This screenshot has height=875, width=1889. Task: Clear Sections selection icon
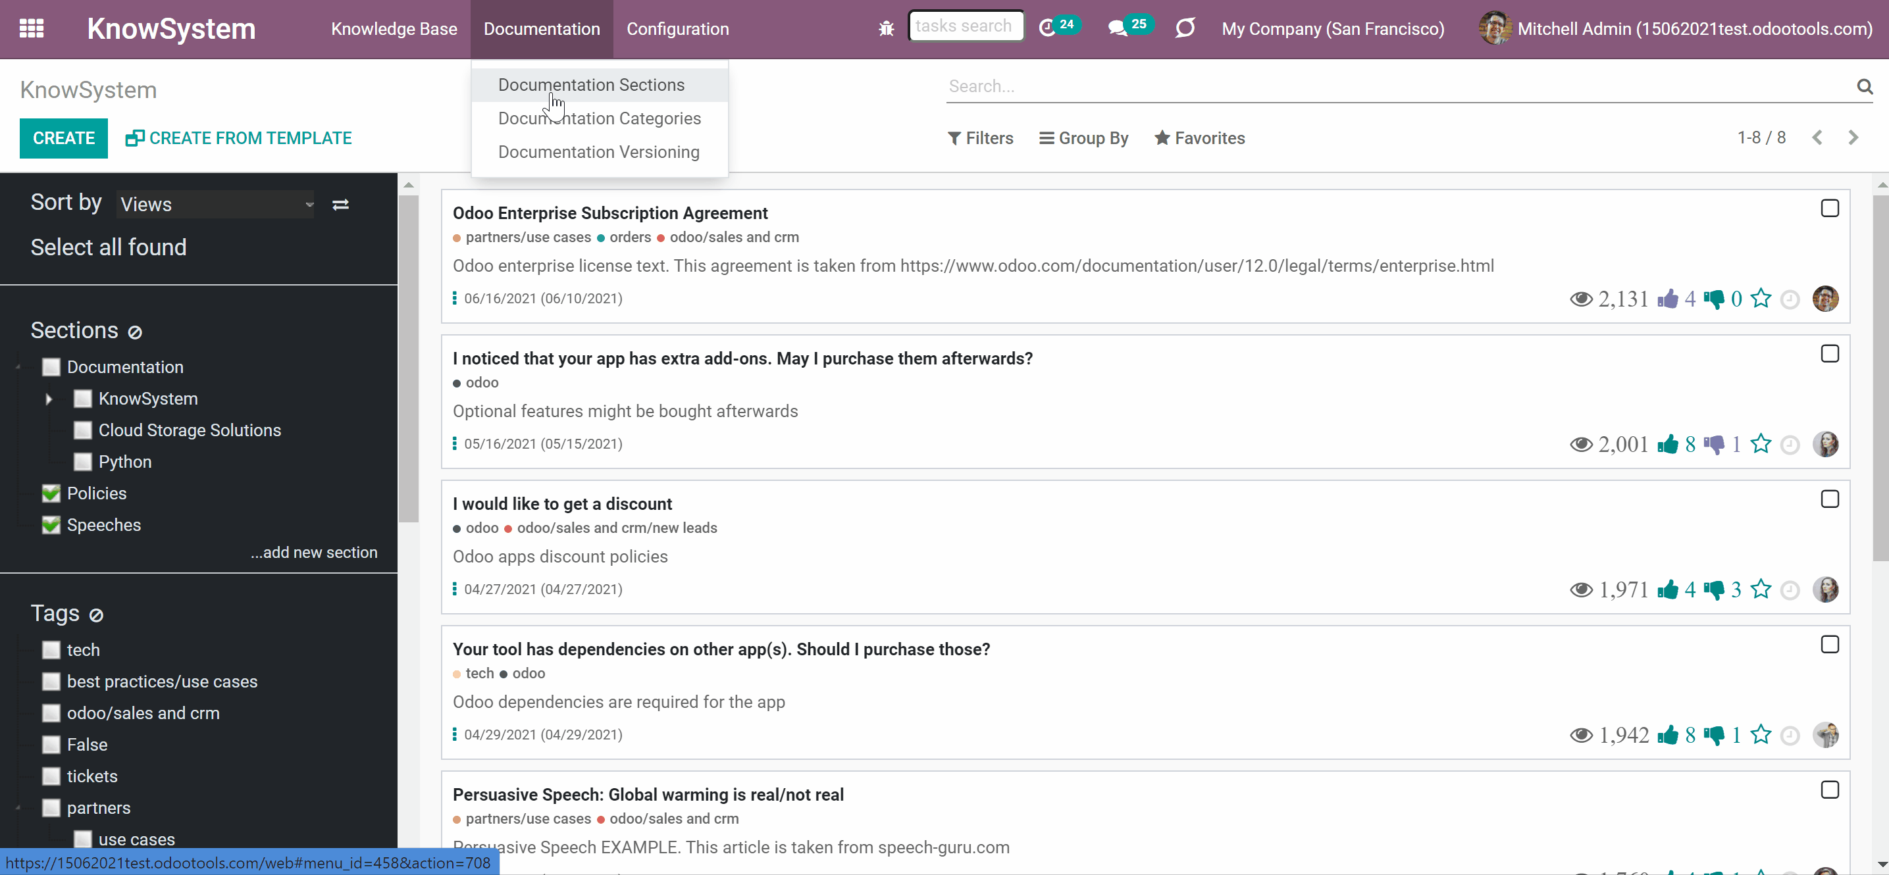pyautogui.click(x=135, y=332)
